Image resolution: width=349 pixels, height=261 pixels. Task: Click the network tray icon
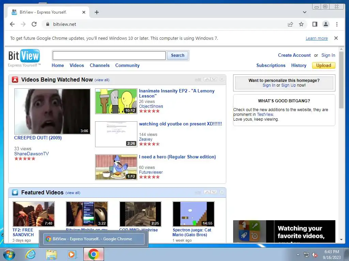coord(306,255)
